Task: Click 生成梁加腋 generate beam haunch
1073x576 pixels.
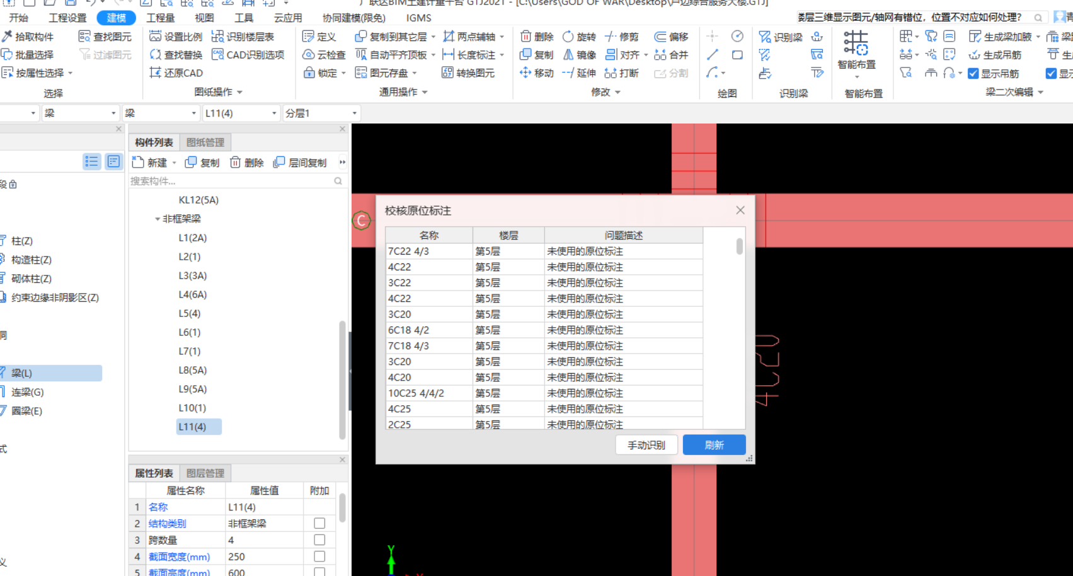Action: pos(1001,37)
